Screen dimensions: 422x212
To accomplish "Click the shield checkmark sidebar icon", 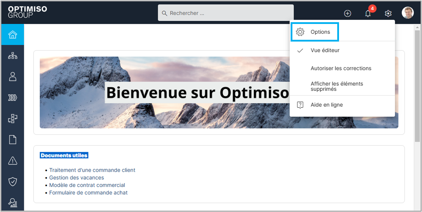I will coord(13,182).
